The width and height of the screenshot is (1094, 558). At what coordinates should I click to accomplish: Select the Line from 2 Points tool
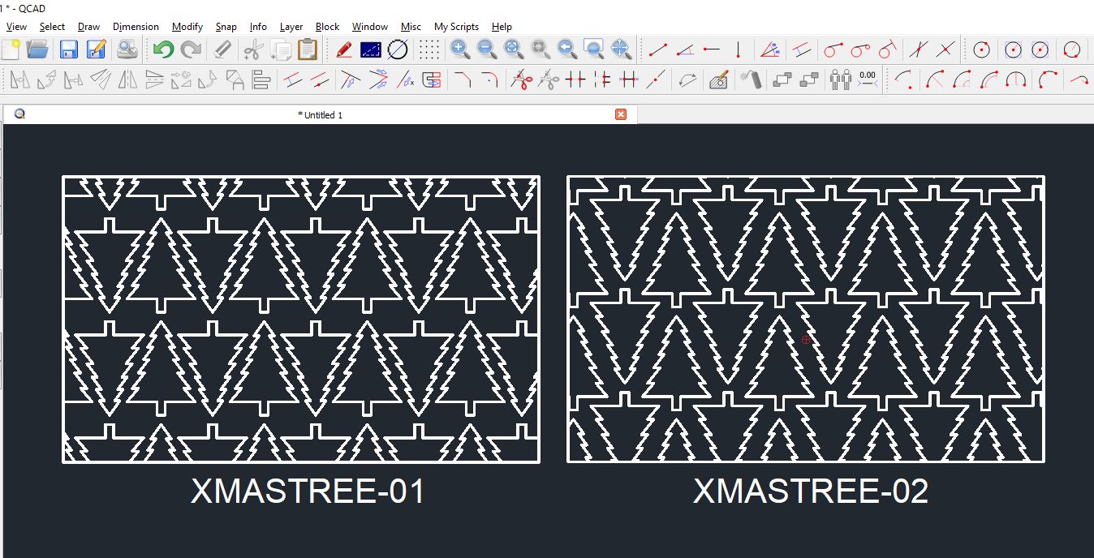coord(658,49)
